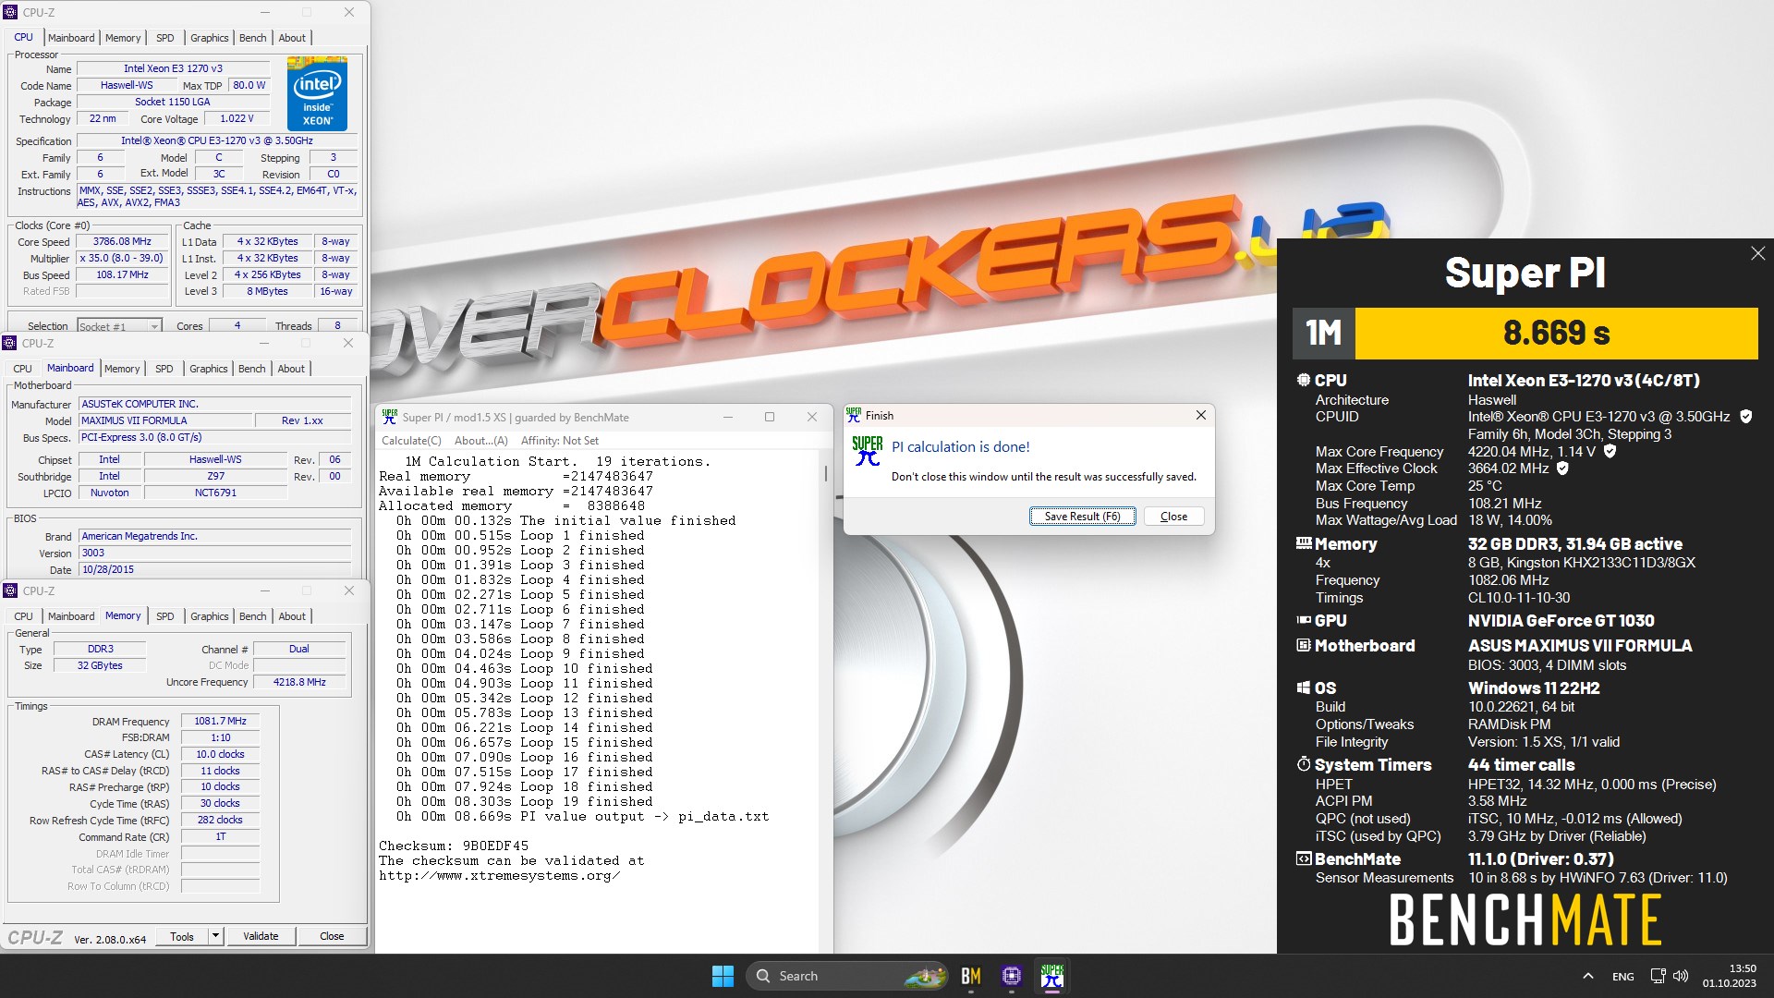Open the taskbar clock showing 13:50

click(1729, 976)
